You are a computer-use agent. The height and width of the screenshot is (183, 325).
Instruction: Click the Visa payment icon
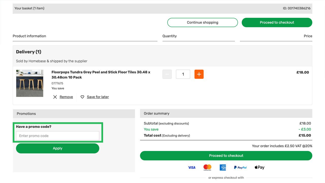(x=192, y=167)
